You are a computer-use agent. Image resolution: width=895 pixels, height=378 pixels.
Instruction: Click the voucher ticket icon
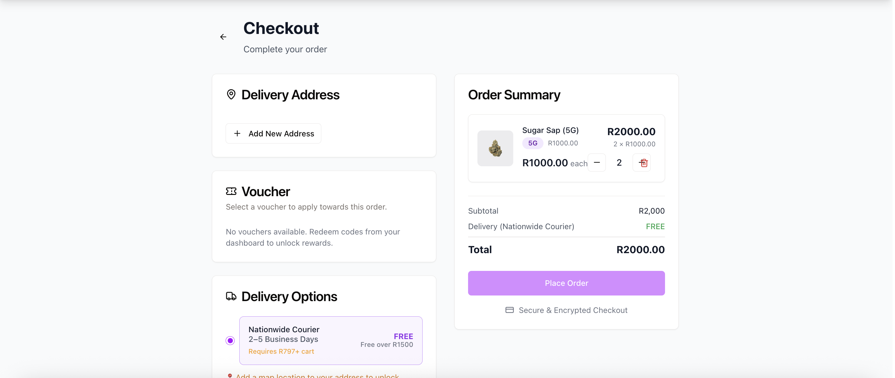click(x=231, y=191)
